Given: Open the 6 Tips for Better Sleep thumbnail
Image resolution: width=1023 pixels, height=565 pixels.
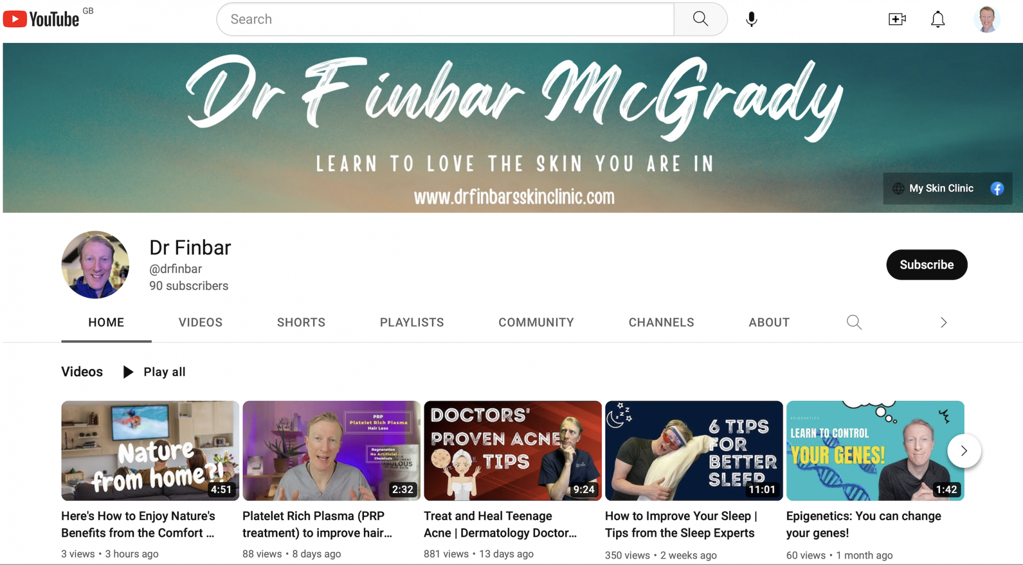Looking at the screenshot, I should click(693, 450).
